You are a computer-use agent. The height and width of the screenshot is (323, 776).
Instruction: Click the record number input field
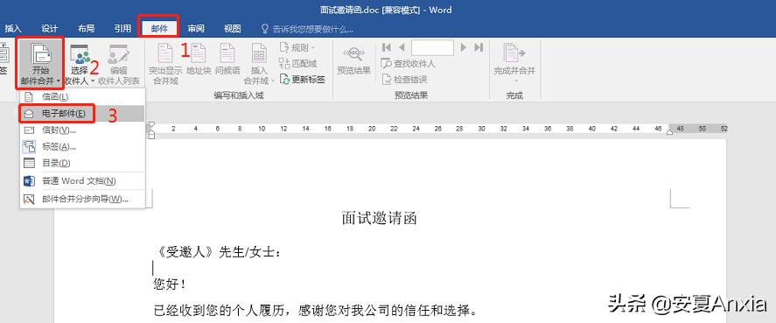(432, 47)
